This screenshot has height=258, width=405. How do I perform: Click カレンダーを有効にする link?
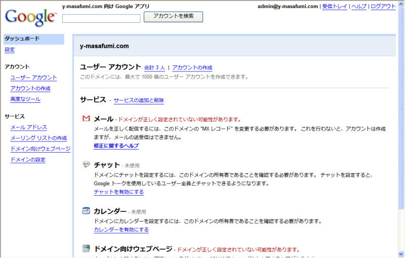coord(121,230)
